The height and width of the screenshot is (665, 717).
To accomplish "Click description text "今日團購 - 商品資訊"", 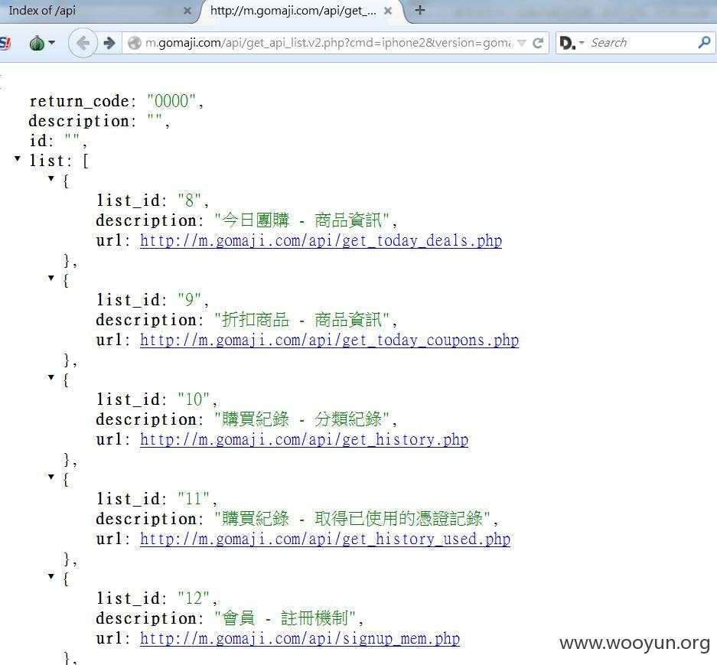I will click(x=301, y=220).
